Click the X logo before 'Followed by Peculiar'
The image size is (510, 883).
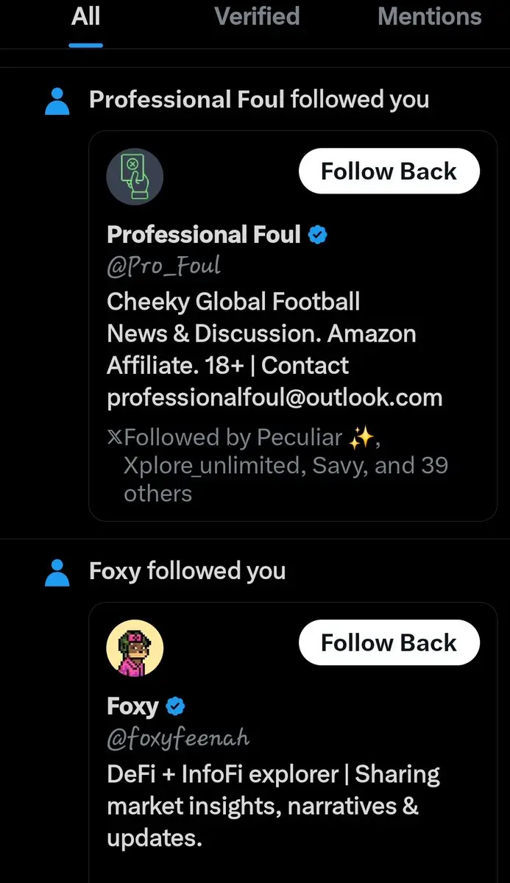(x=115, y=438)
